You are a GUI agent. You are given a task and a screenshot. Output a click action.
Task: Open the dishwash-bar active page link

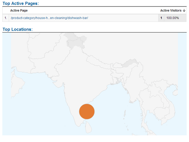[49, 18]
